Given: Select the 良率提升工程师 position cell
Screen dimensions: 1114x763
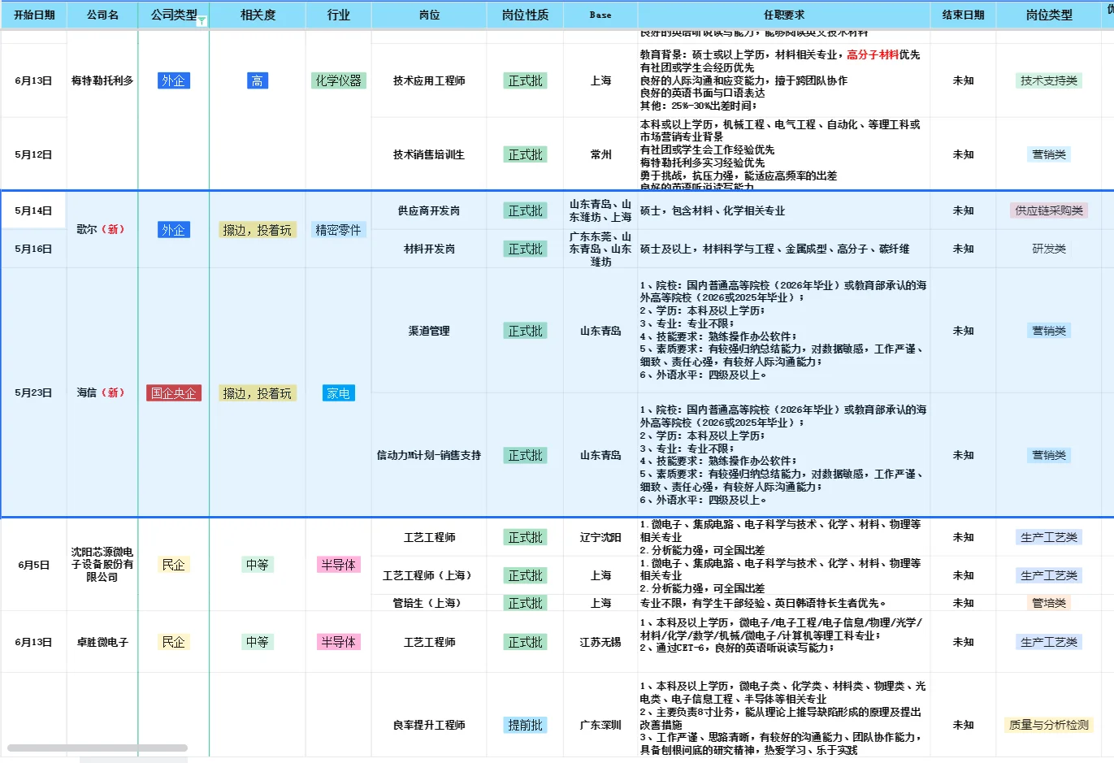Looking at the screenshot, I should [429, 725].
